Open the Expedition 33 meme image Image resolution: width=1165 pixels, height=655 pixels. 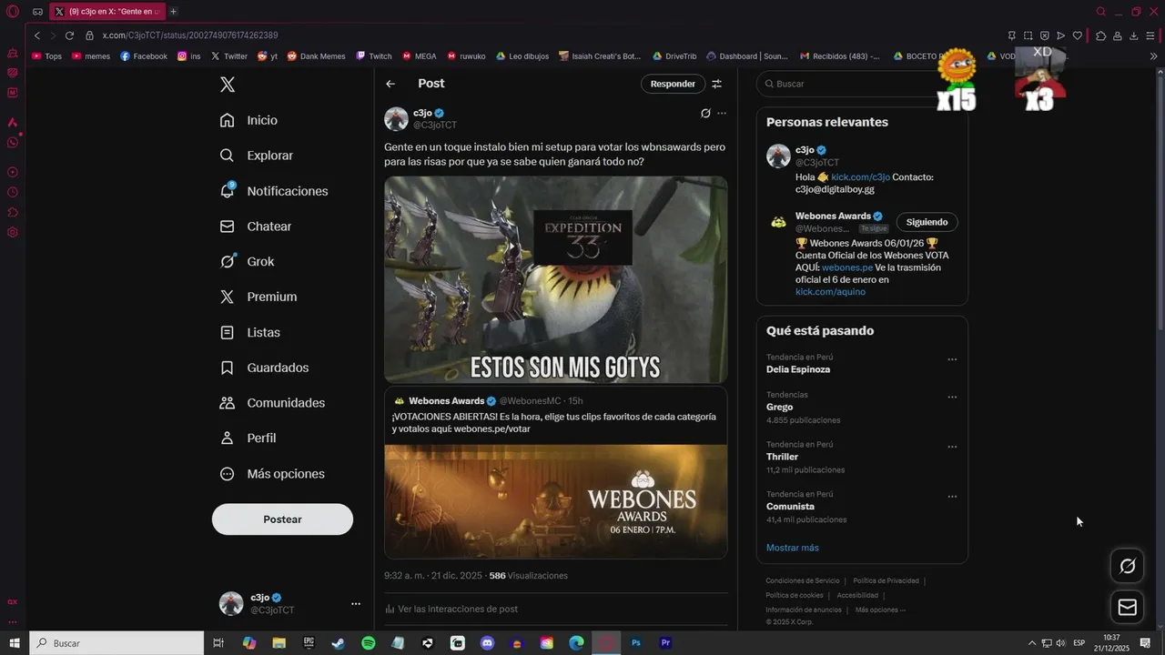click(x=555, y=279)
